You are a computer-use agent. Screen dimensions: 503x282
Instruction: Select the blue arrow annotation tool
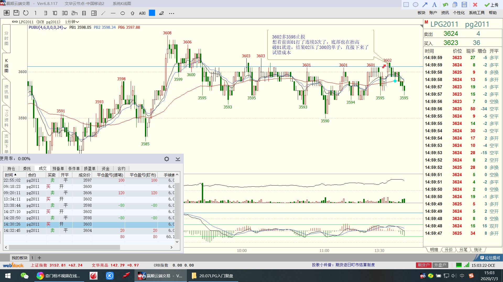point(425,4)
